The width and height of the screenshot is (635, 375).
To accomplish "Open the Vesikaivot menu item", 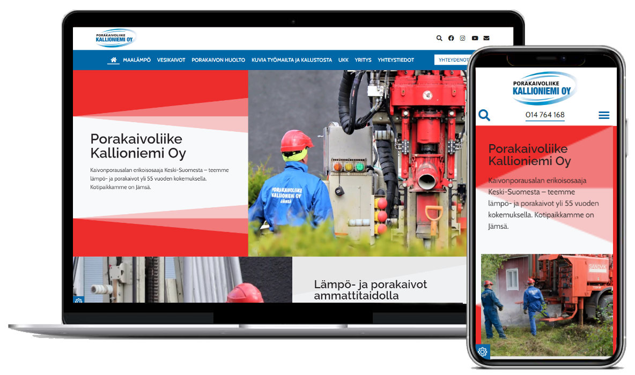I will [x=171, y=60].
